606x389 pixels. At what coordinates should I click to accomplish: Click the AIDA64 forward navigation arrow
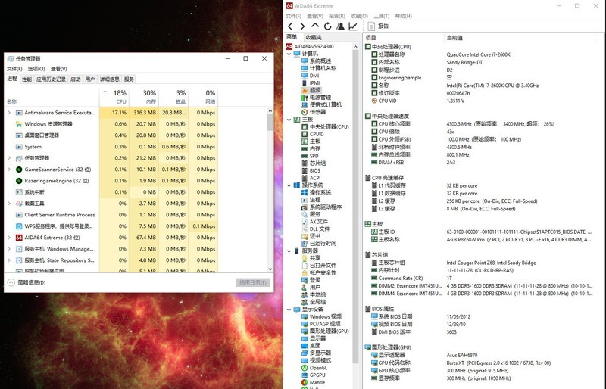coord(302,26)
